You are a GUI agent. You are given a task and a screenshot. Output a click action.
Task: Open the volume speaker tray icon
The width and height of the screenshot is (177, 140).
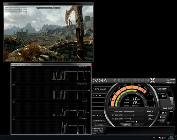[165, 138]
